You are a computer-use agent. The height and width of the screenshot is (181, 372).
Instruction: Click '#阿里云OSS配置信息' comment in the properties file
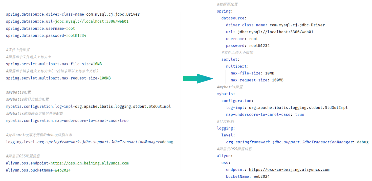tap(23, 156)
